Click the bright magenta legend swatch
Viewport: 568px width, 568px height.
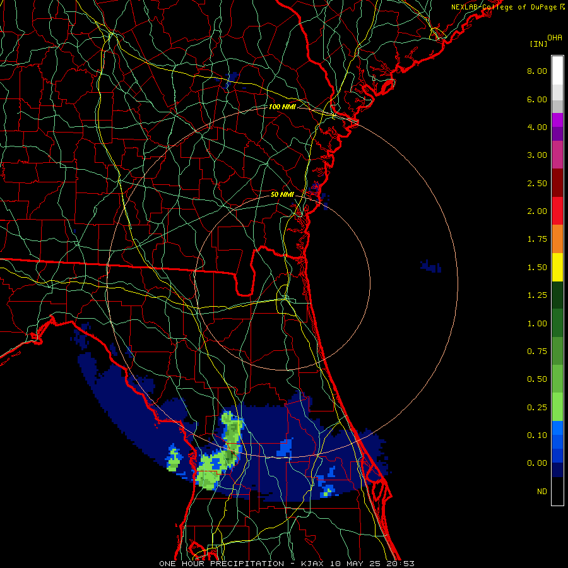point(557,120)
